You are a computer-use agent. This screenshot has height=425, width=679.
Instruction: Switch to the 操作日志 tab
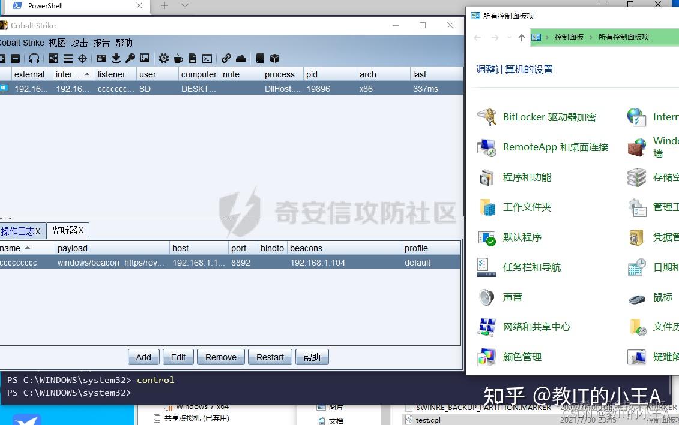[18, 230]
